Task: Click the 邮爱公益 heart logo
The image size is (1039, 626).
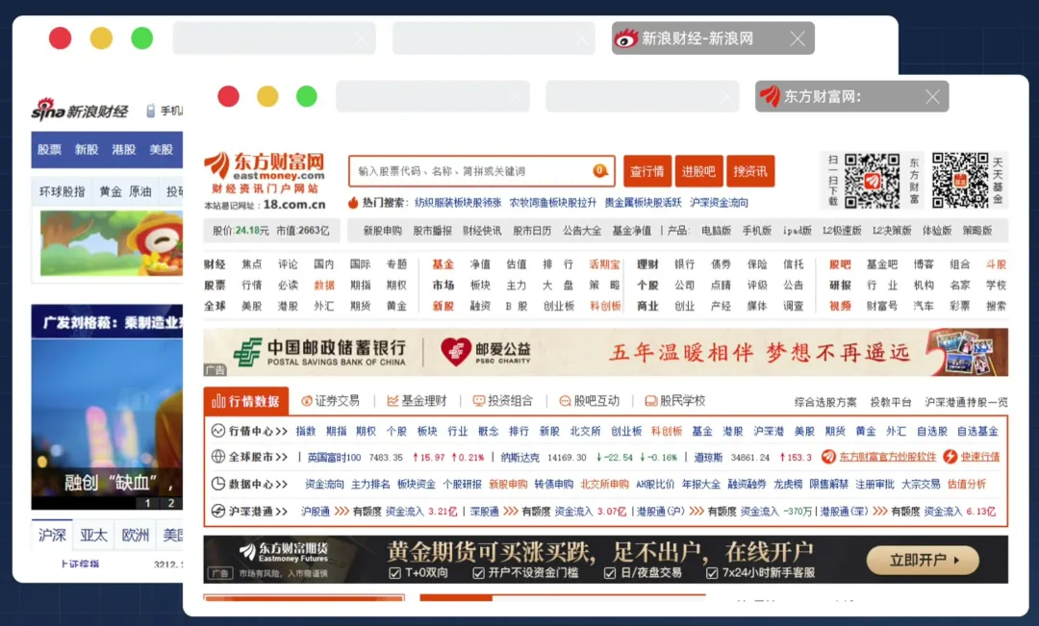Action: [456, 352]
